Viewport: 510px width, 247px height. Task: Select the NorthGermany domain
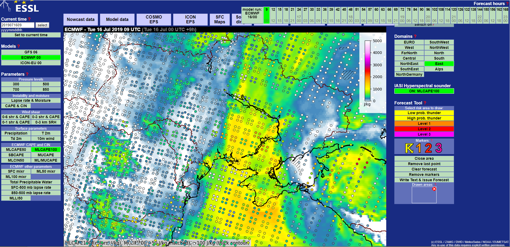(409, 74)
